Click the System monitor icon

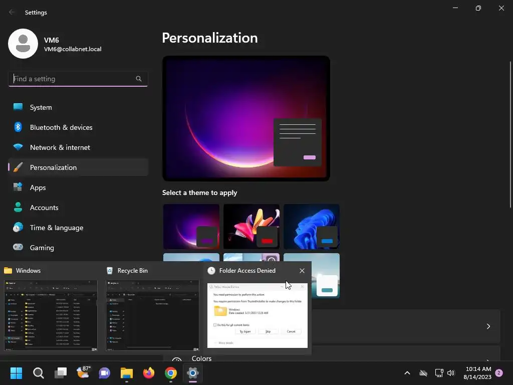pyautogui.click(x=18, y=107)
